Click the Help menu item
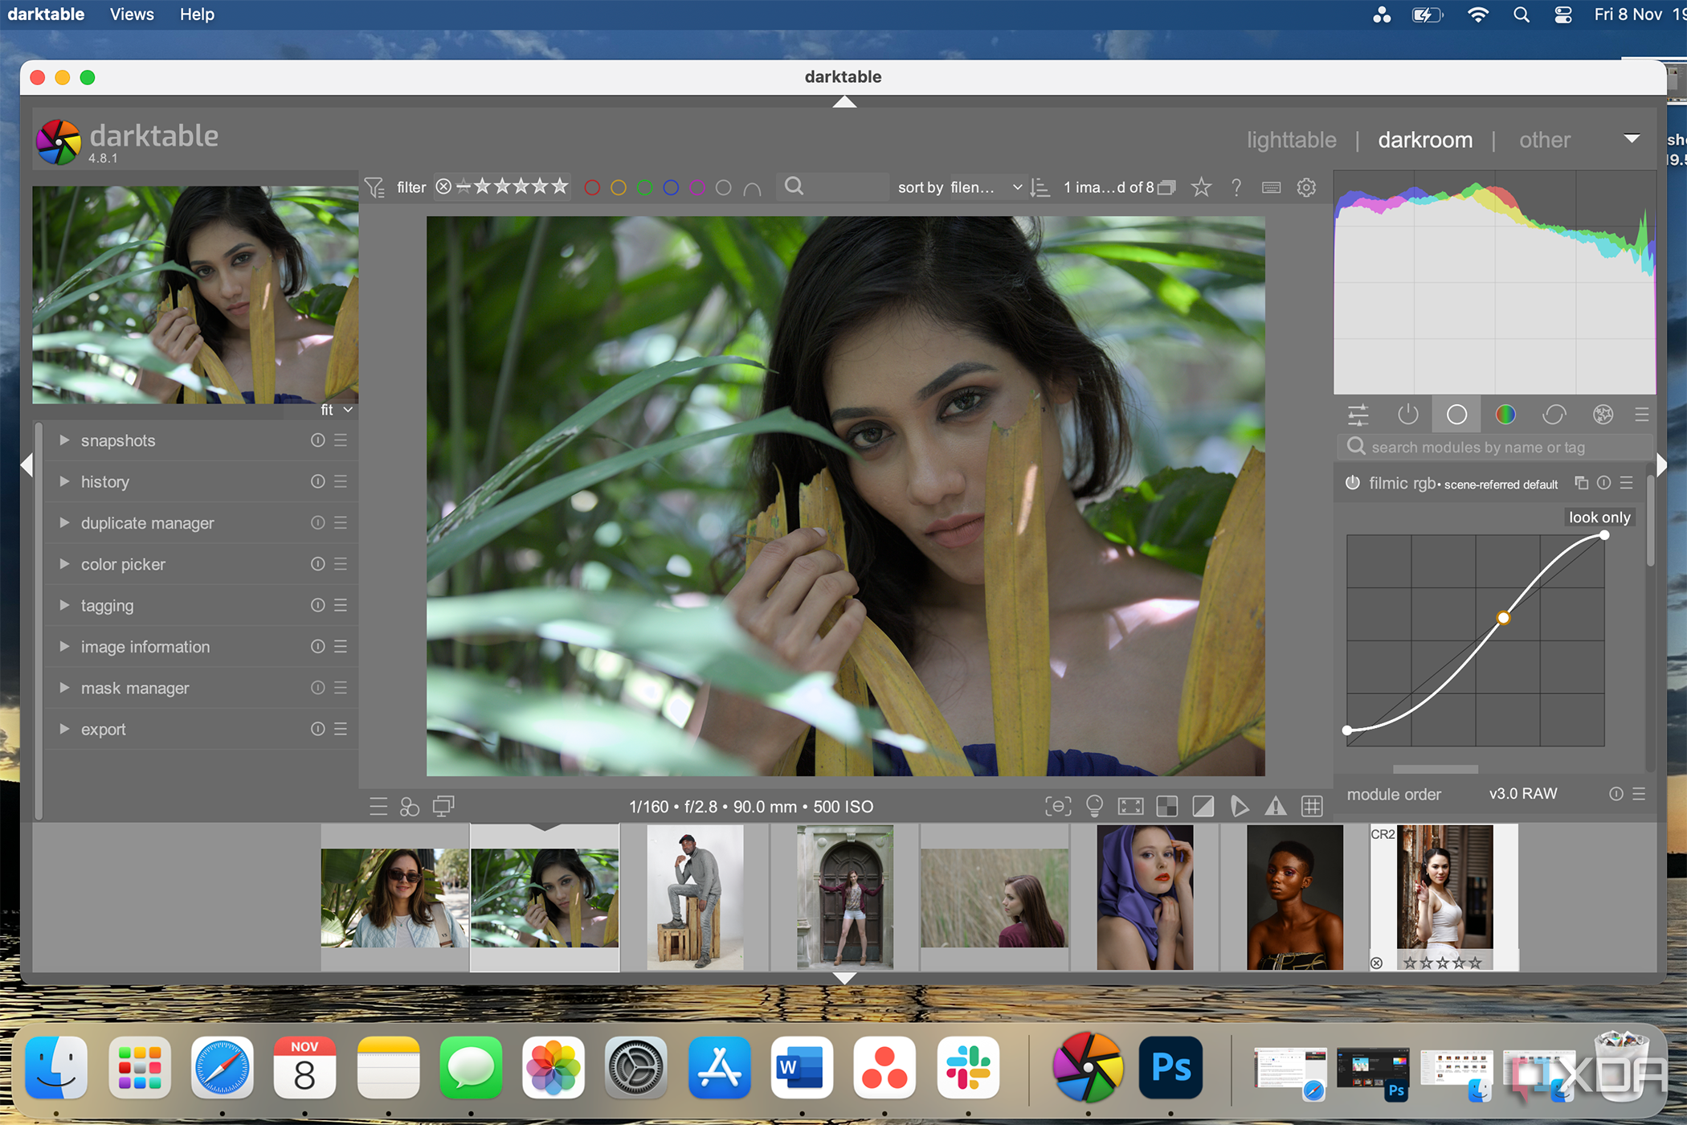The image size is (1687, 1125). point(196,14)
